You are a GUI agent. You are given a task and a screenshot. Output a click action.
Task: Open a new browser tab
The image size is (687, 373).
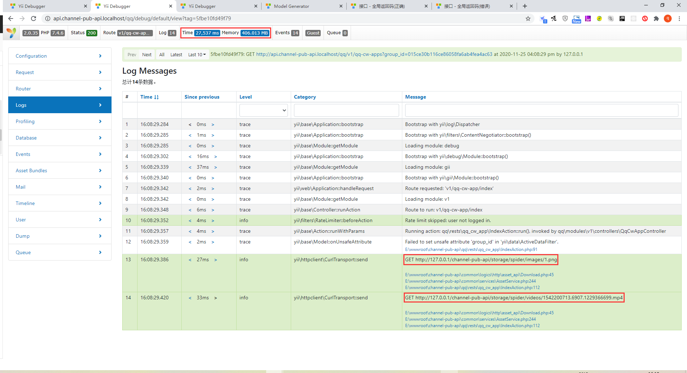tap(525, 6)
